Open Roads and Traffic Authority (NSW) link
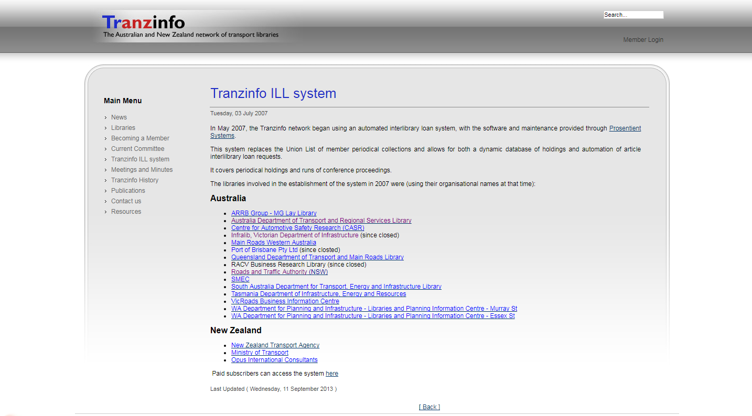This screenshot has height=416, width=752. pos(280,272)
